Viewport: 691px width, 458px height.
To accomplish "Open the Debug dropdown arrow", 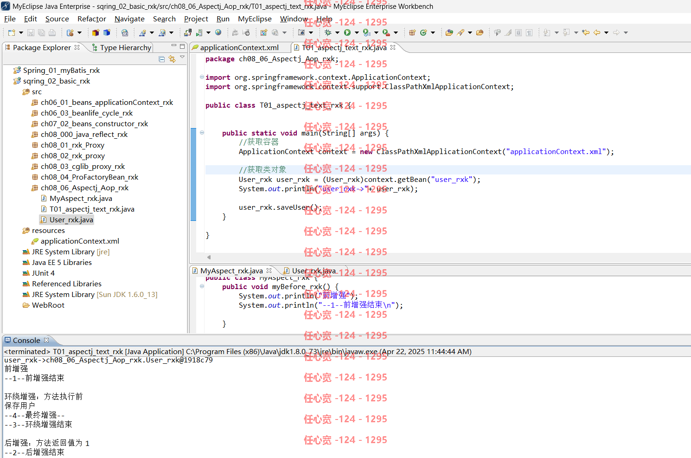I will click(337, 32).
